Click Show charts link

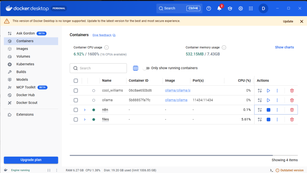click(284, 47)
